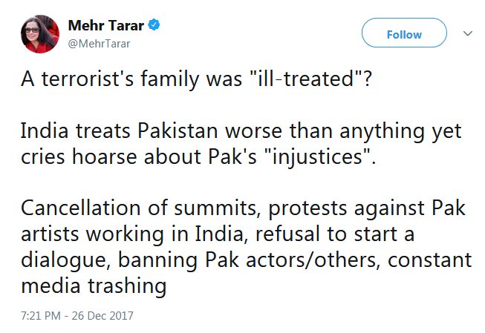Open Mehr Tarar's profile picture
The image size is (485, 333).
tap(40, 34)
